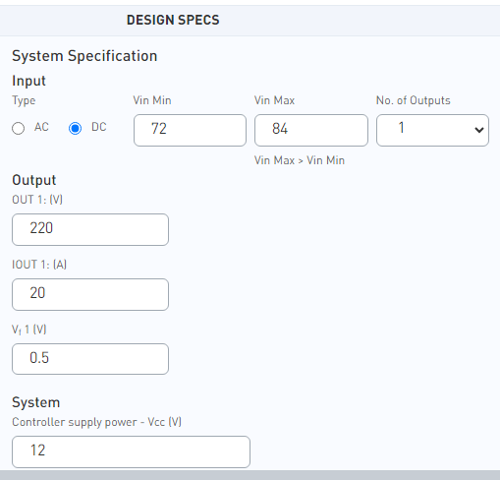This screenshot has height=480, width=500.
Task: Click the System Specification heading
Action: click(84, 56)
